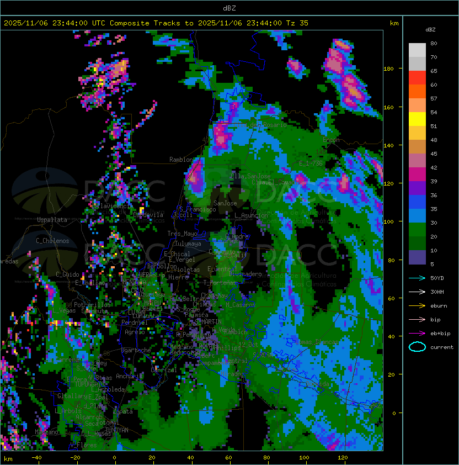Click the current legend label

click(x=442, y=347)
